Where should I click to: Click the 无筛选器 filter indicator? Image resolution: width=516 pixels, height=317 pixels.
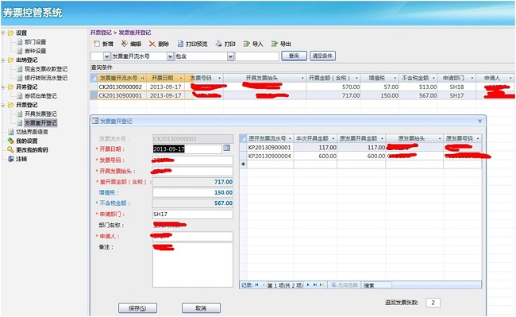click(345, 285)
